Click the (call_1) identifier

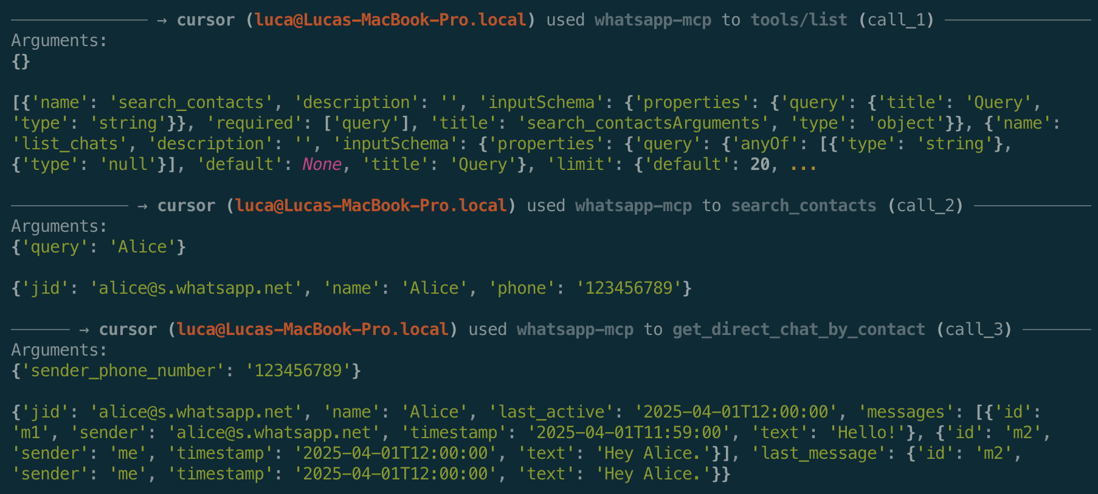click(x=896, y=20)
